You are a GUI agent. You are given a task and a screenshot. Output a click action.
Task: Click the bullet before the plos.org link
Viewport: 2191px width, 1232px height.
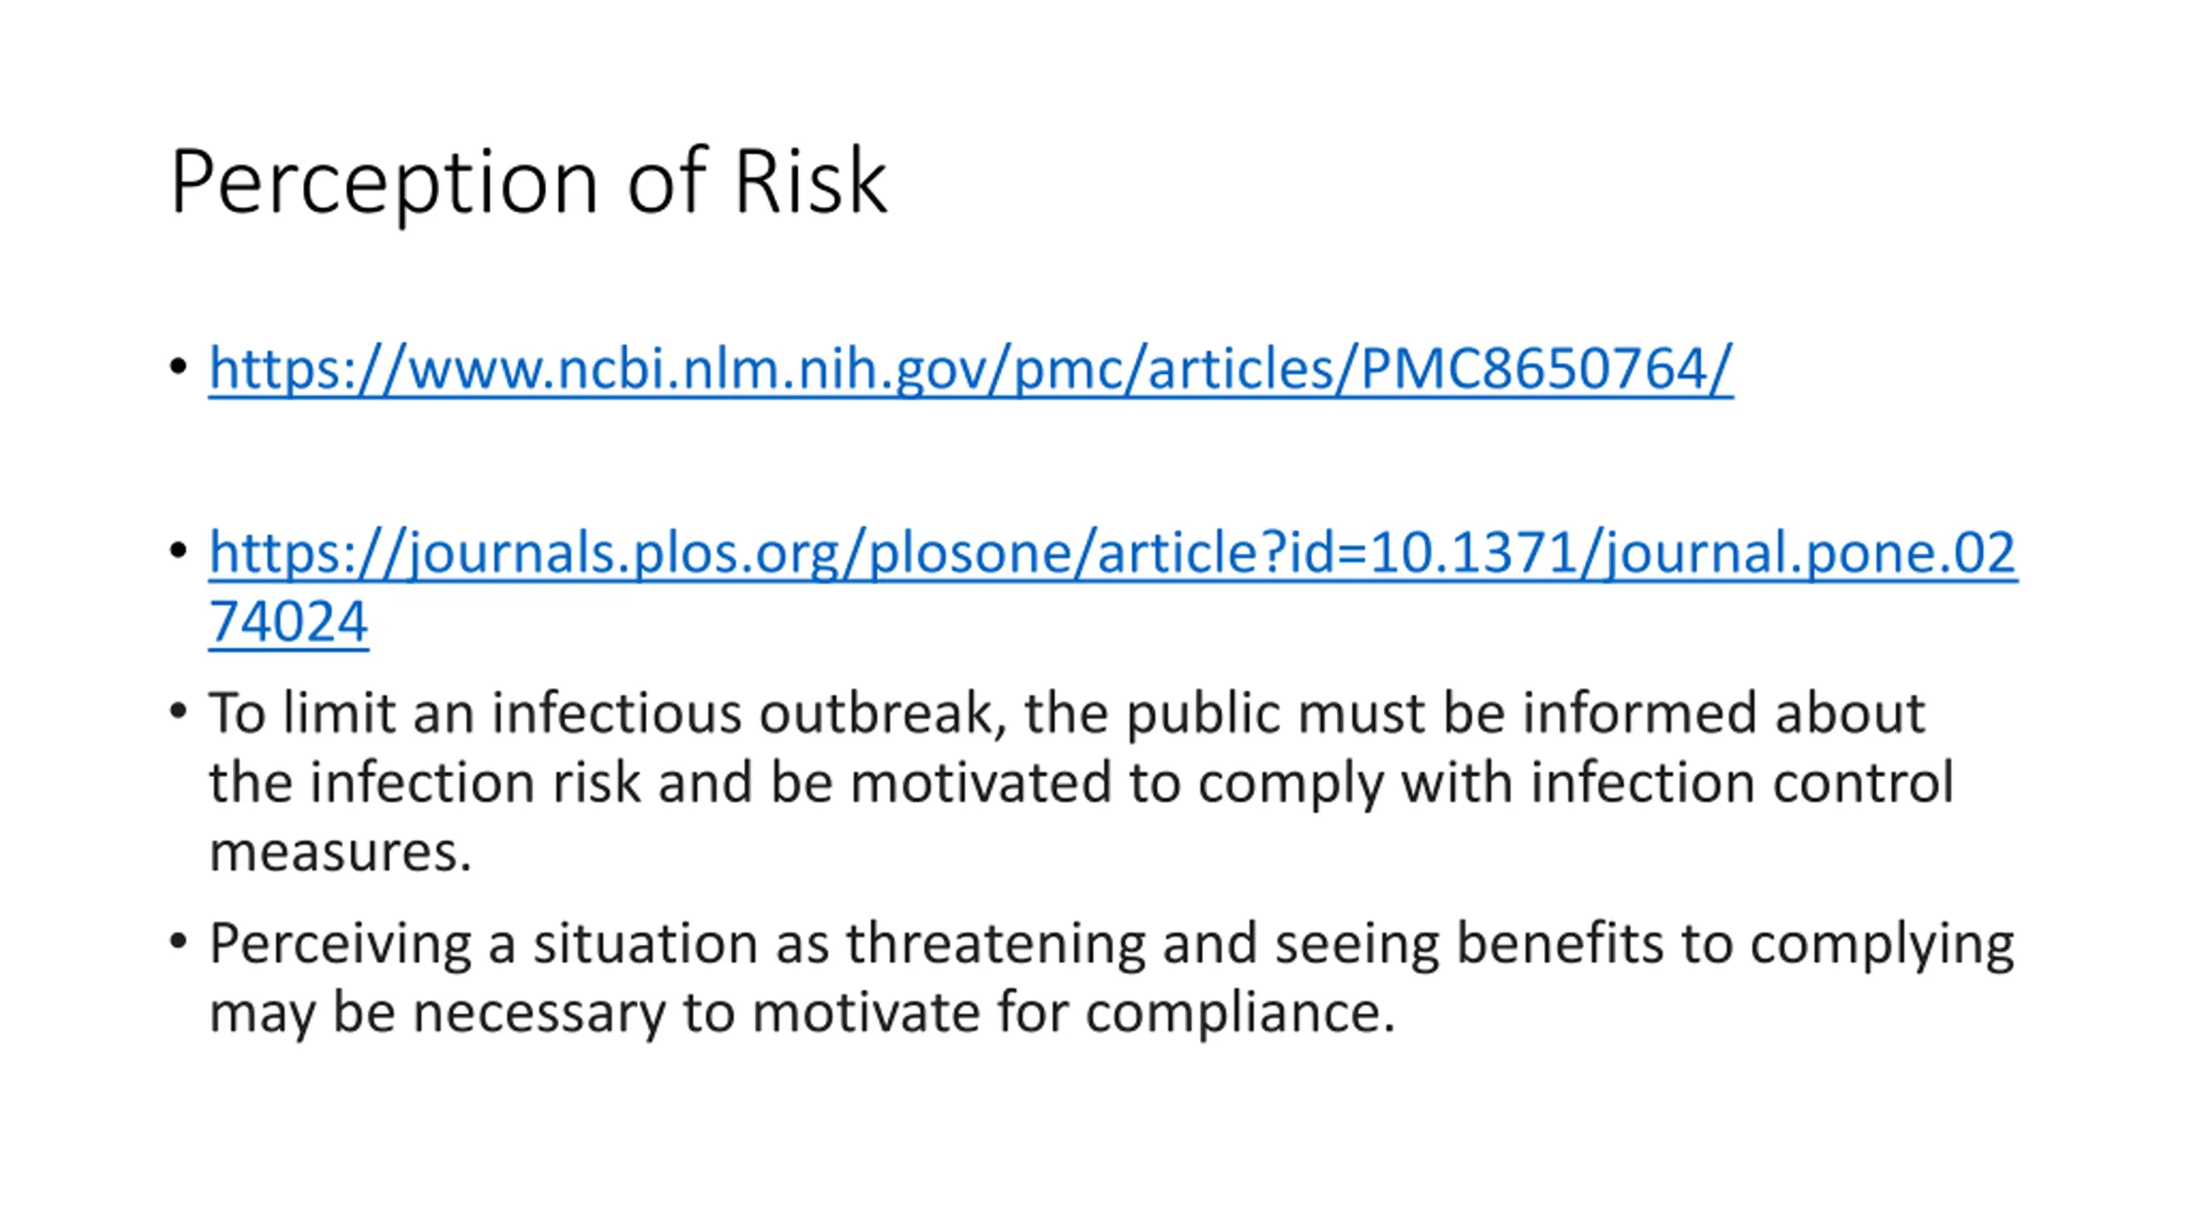(178, 550)
